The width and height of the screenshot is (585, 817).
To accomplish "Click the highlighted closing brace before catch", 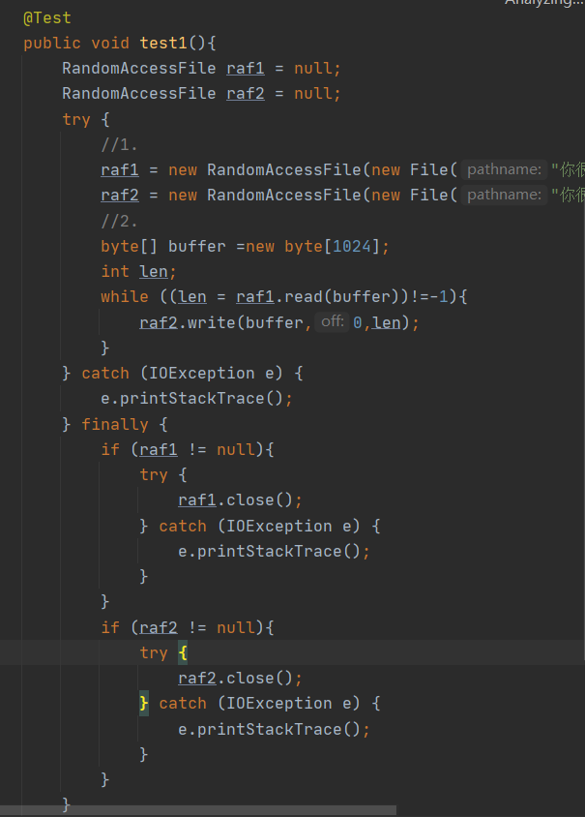I will tap(144, 704).
